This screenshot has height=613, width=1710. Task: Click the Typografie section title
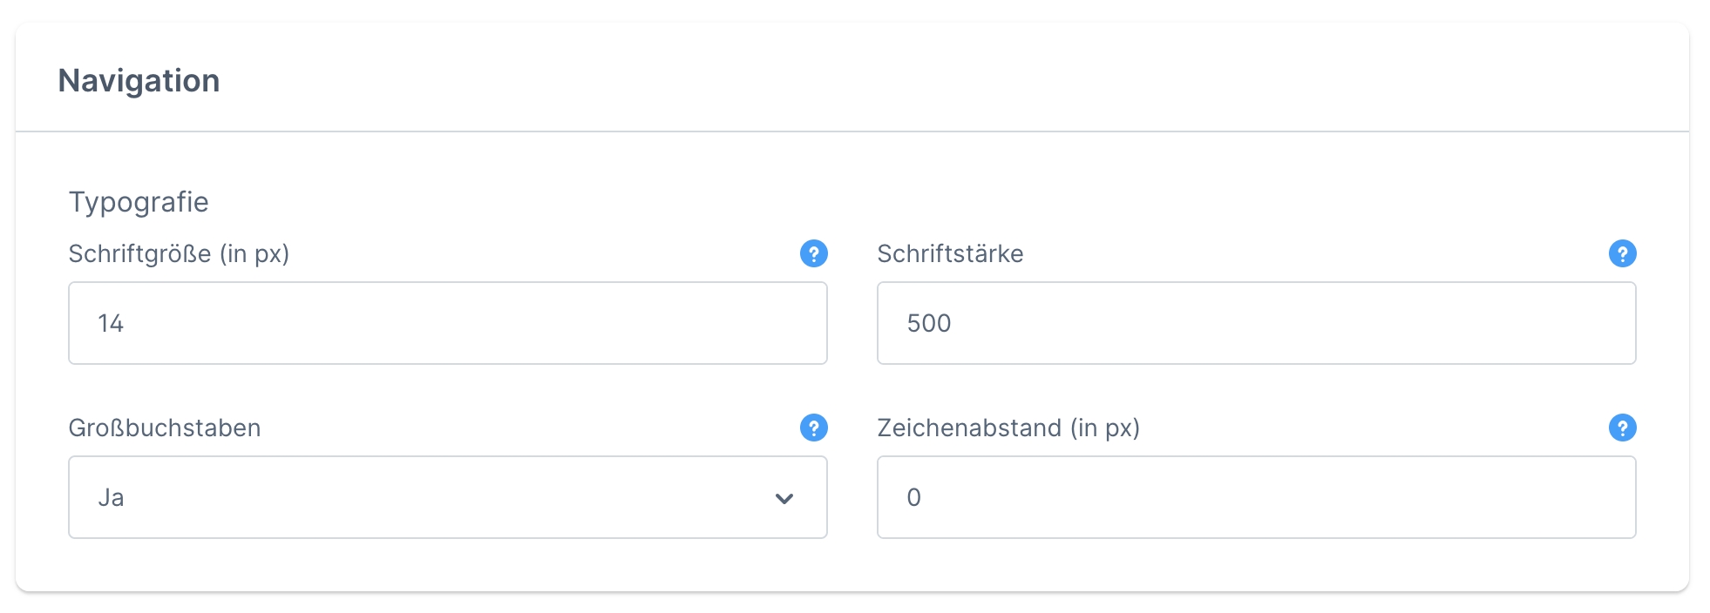[x=139, y=201]
